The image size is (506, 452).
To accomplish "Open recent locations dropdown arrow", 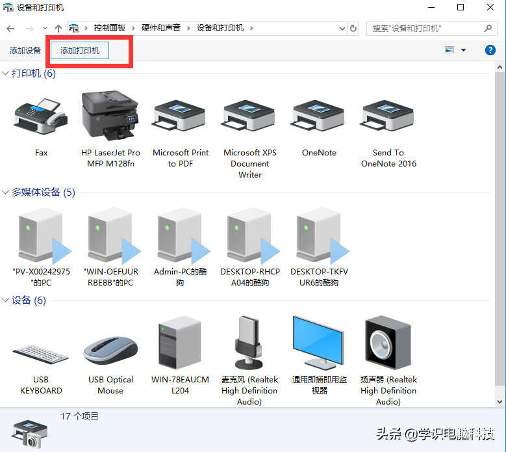I will tap(45, 29).
